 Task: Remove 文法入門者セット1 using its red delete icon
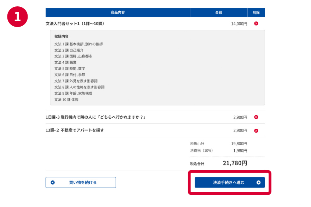pos(256,24)
